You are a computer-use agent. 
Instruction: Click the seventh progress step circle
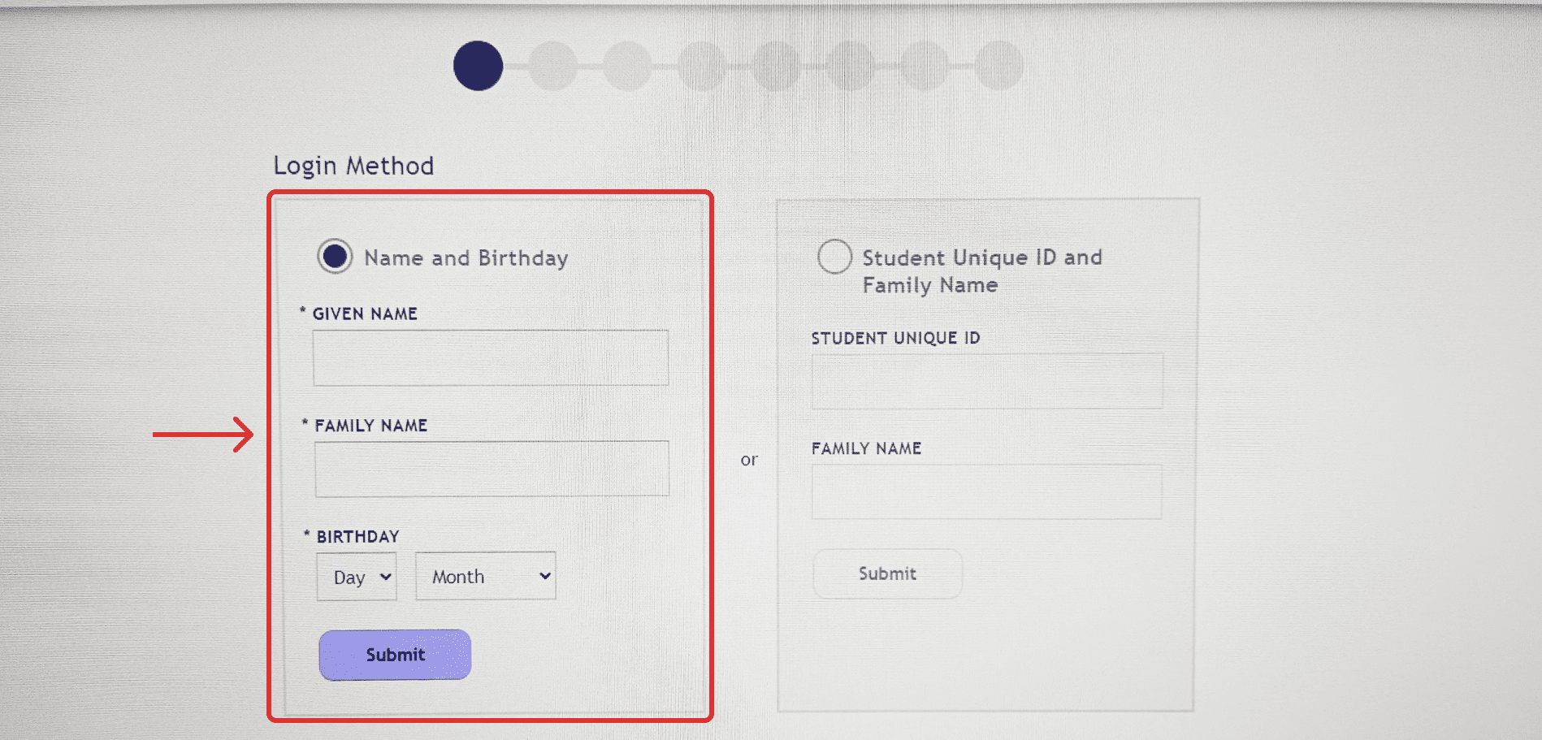click(925, 66)
